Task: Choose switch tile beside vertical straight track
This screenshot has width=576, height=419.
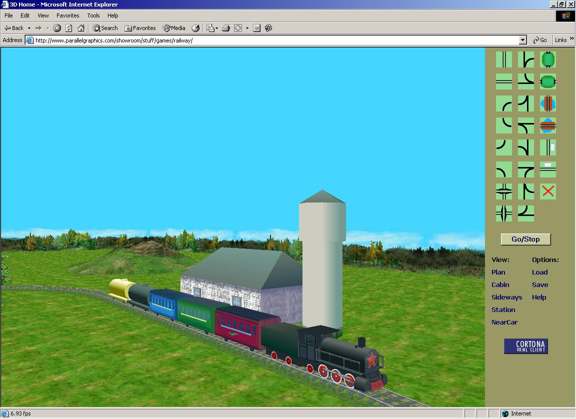Action: pos(525,59)
